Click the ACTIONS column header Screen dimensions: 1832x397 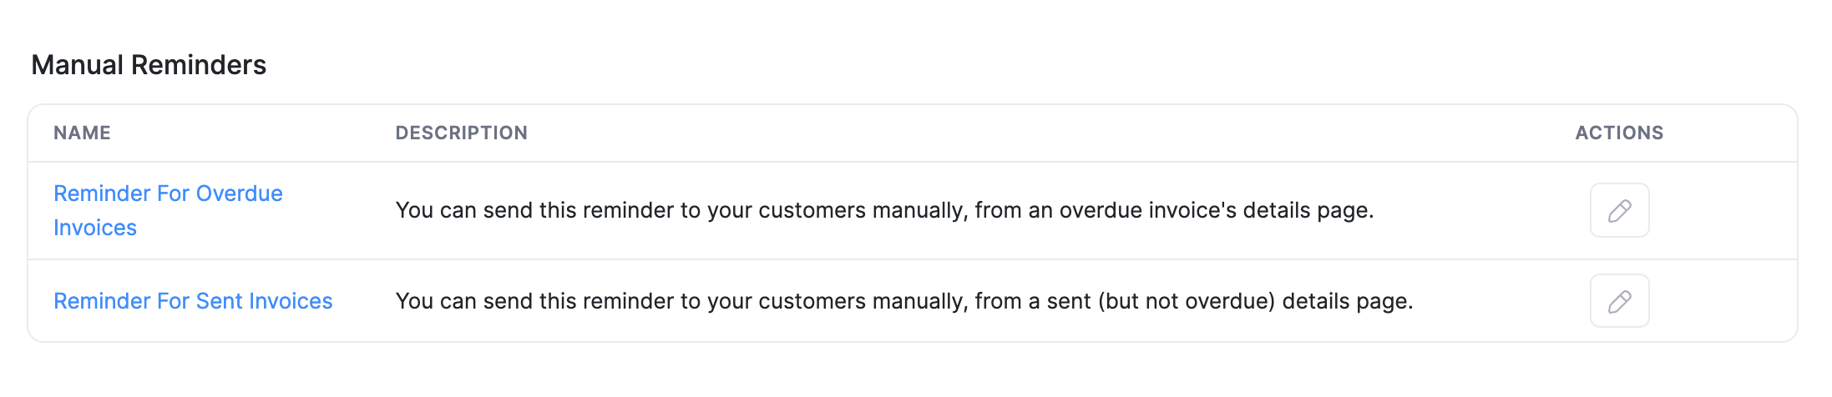[1619, 133]
